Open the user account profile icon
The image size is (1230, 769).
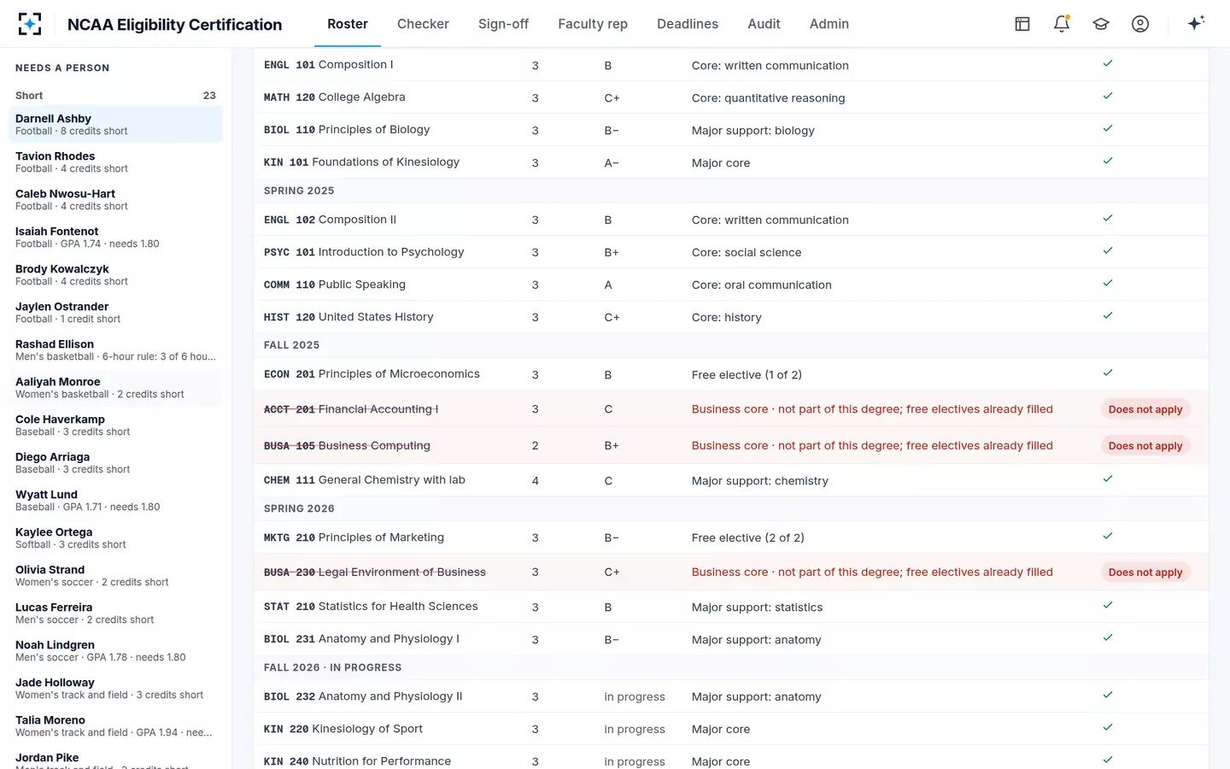pos(1140,24)
